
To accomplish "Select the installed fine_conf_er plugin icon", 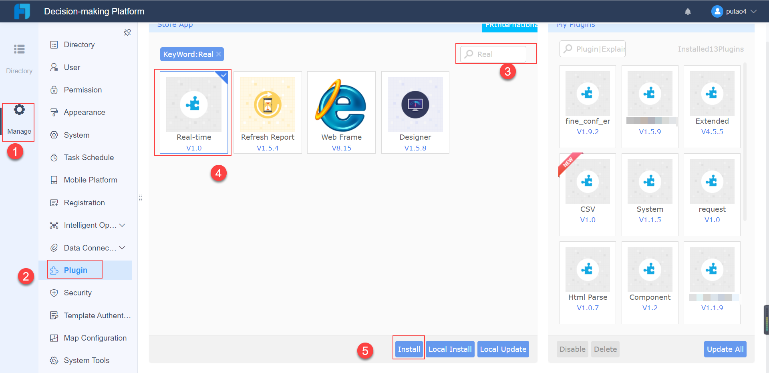I will coord(588,94).
